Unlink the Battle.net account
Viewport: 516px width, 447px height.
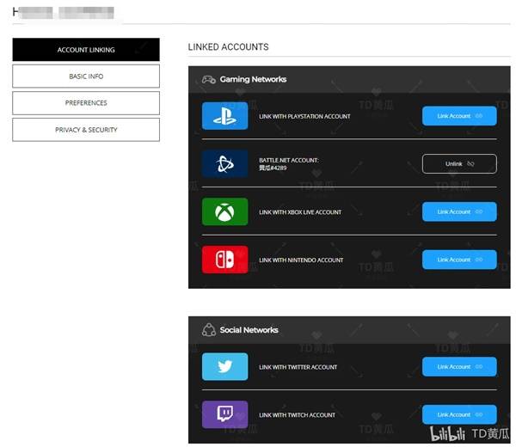tap(459, 163)
